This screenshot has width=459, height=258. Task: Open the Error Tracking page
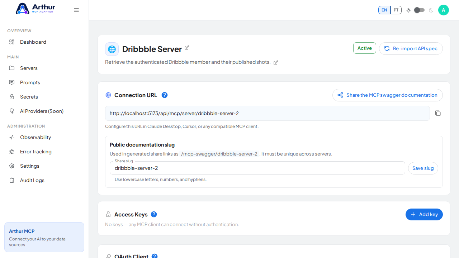click(x=44, y=152)
